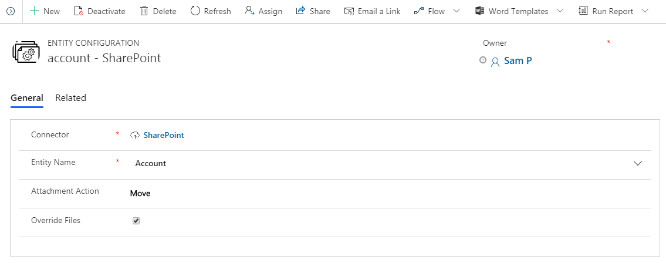
Task: Open the Sam P owner link
Action: pyautogui.click(x=518, y=60)
